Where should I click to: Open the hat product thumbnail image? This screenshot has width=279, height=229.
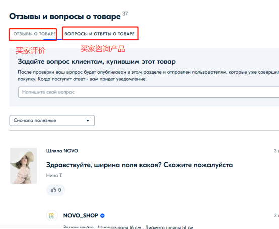(23, 166)
